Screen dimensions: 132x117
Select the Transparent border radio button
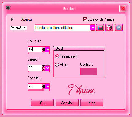point(57,56)
